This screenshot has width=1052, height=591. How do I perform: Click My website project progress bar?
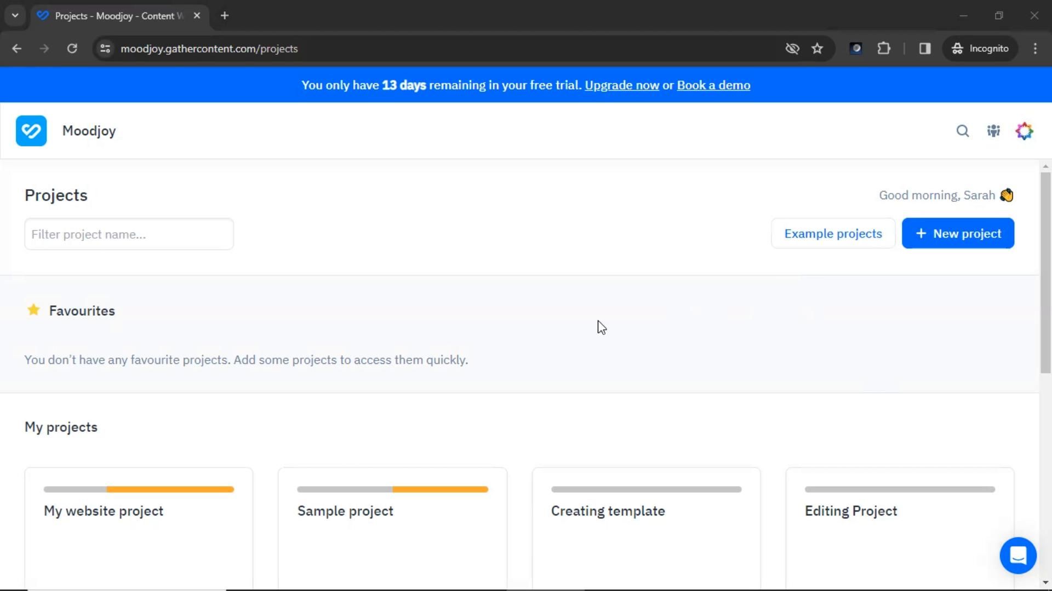(139, 489)
